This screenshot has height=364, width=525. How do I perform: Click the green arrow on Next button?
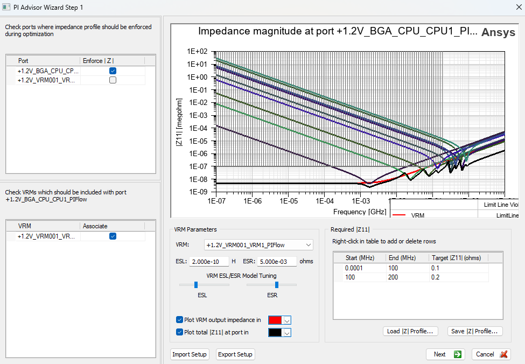[457, 354]
